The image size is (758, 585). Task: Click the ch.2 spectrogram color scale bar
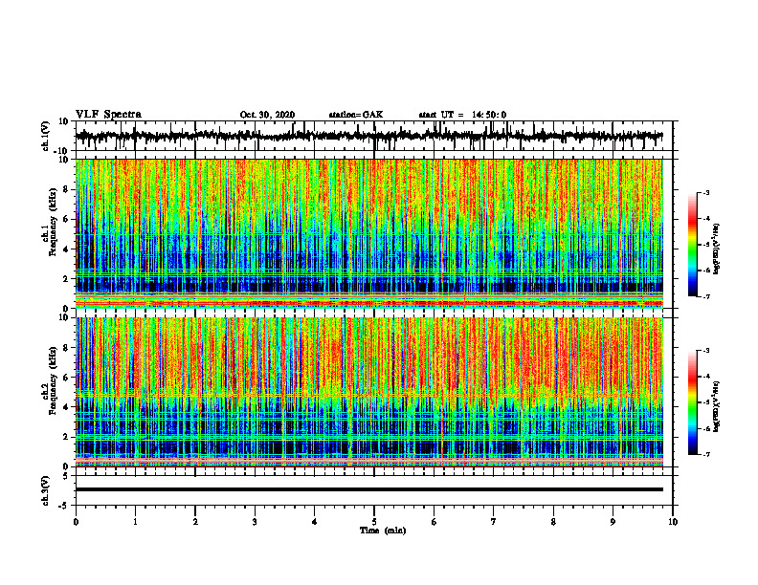[x=693, y=402]
